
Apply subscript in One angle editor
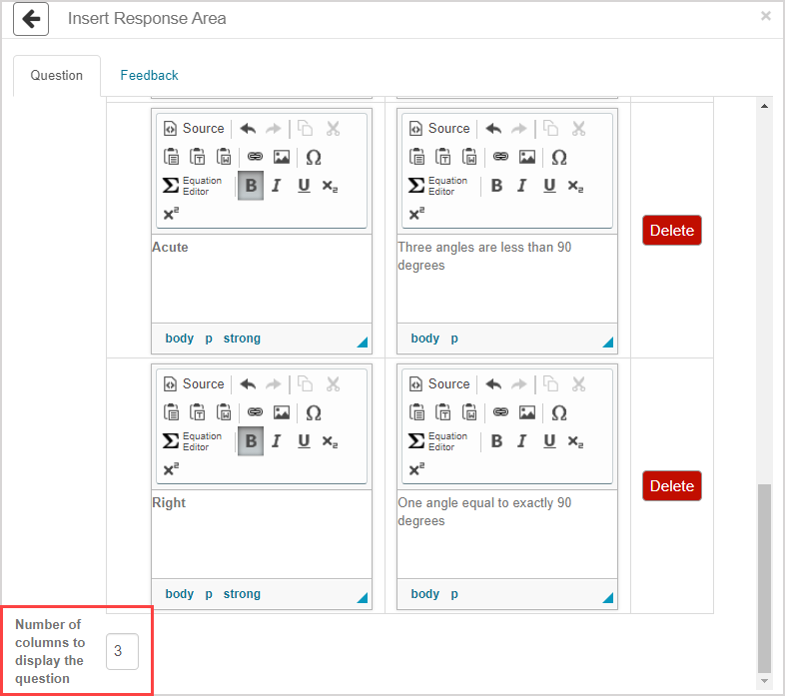575,441
